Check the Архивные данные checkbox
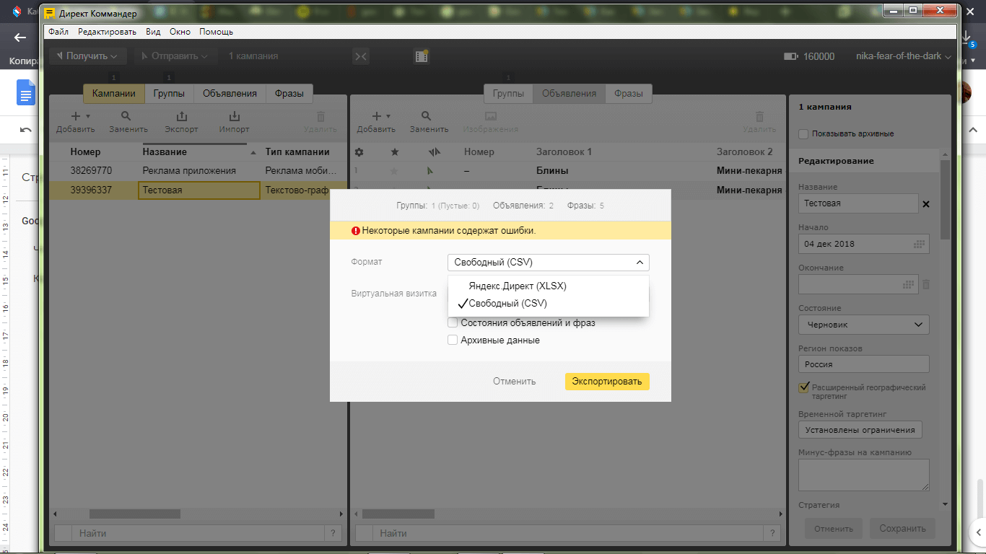The height and width of the screenshot is (554, 986). (x=453, y=340)
